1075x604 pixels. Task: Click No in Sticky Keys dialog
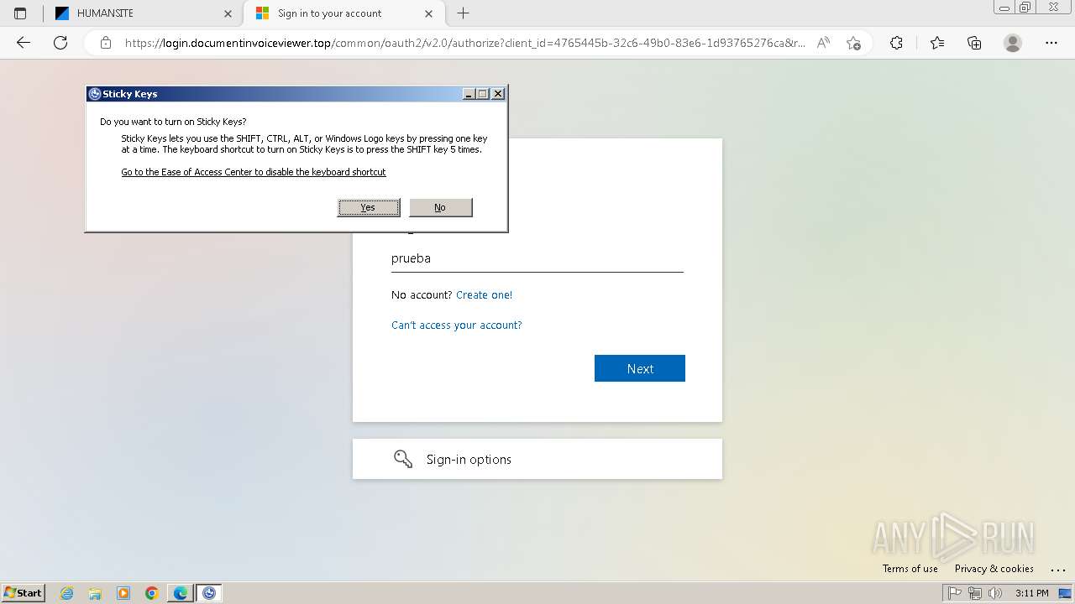pyautogui.click(x=440, y=207)
